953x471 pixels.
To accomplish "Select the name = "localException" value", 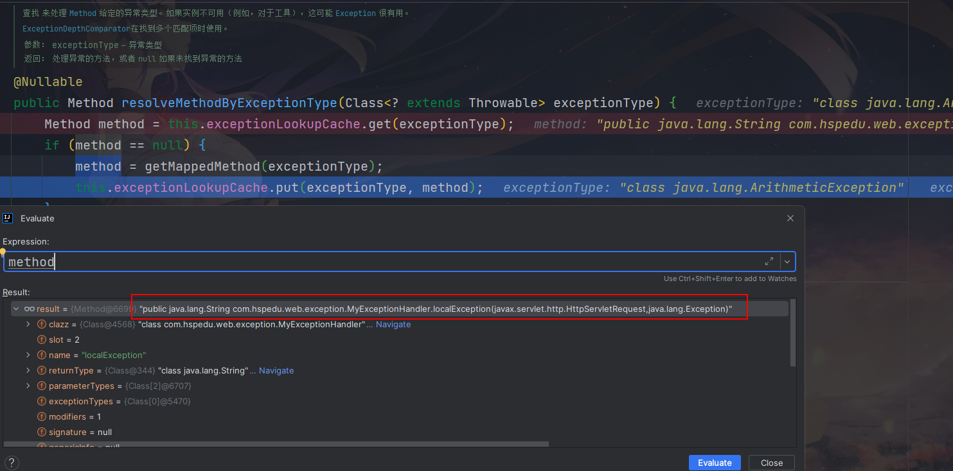I will click(x=114, y=355).
